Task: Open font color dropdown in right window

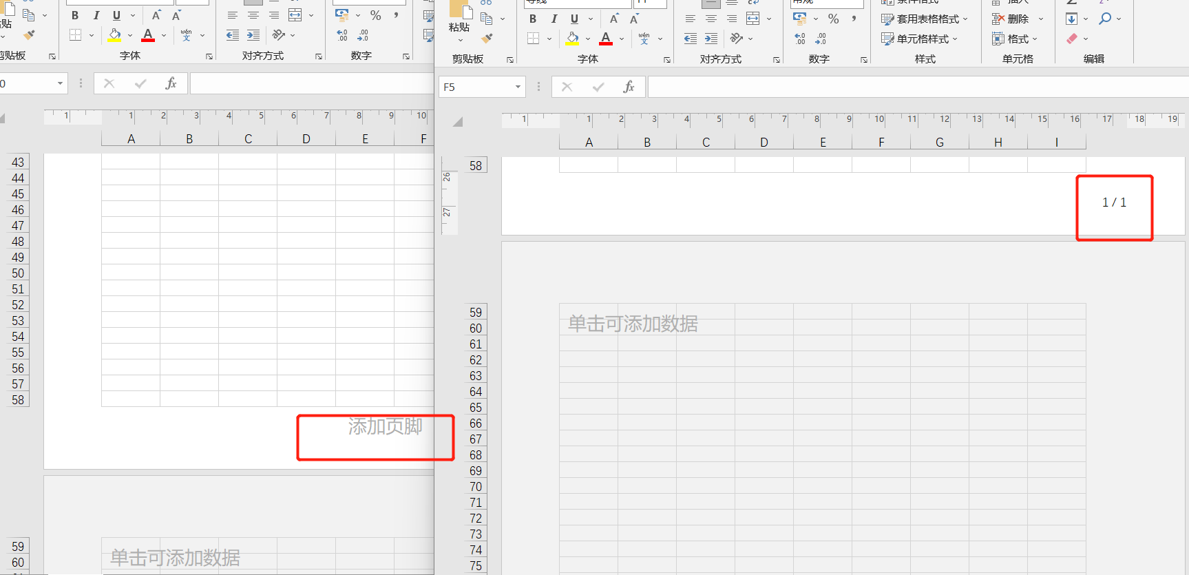Action: pos(621,39)
